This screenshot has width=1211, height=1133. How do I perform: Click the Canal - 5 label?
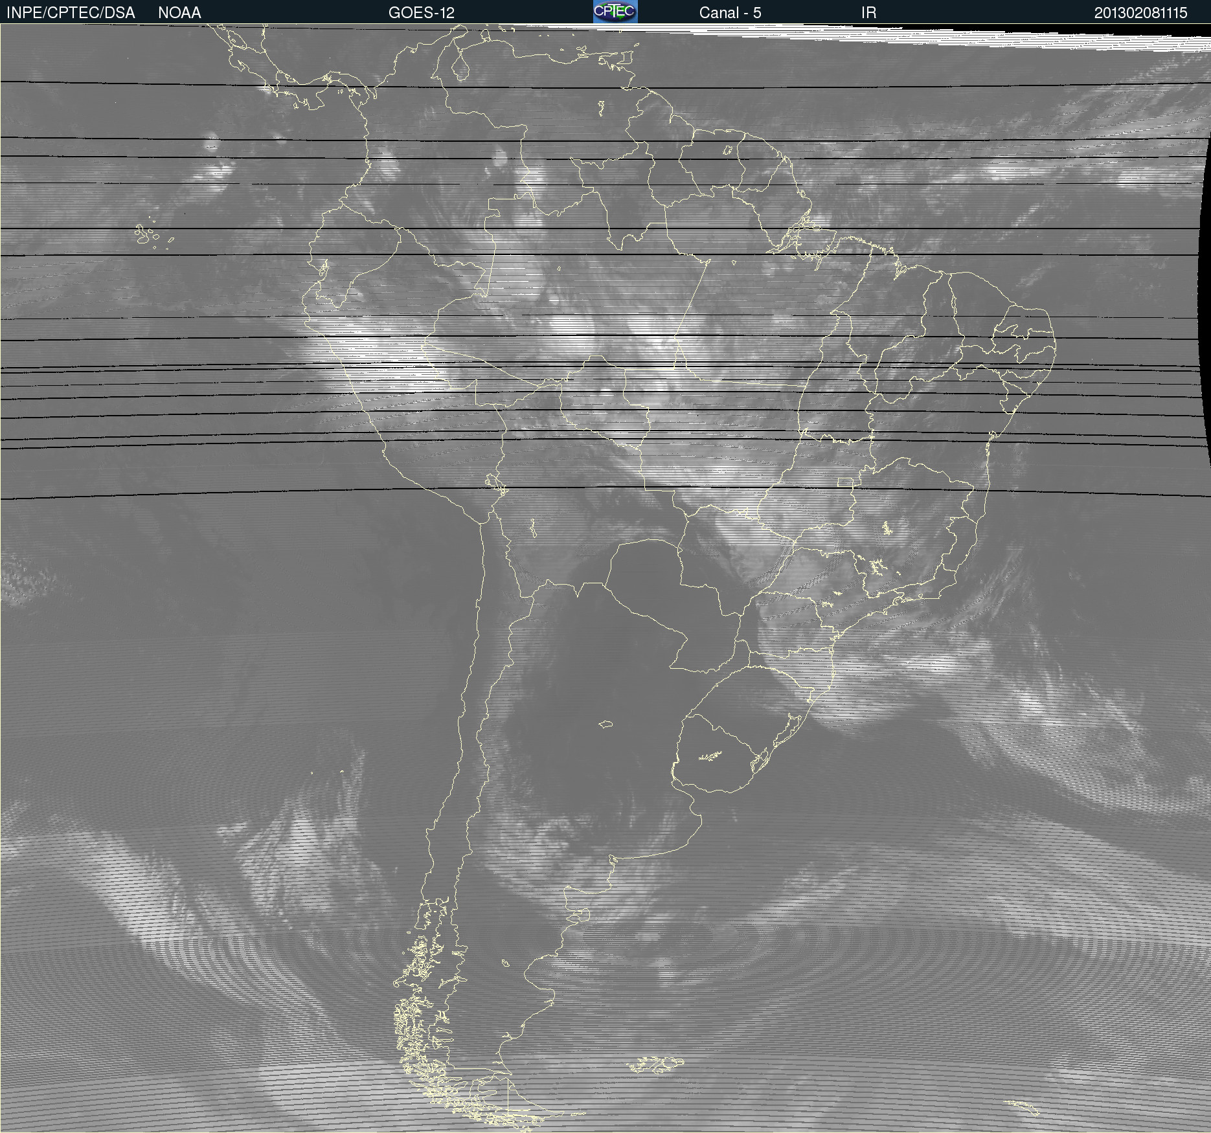(730, 13)
